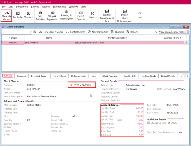Viewport: 191px width, 146px height.
Task: Launch Practice Management Sync
Action: [x=107, y=16]
